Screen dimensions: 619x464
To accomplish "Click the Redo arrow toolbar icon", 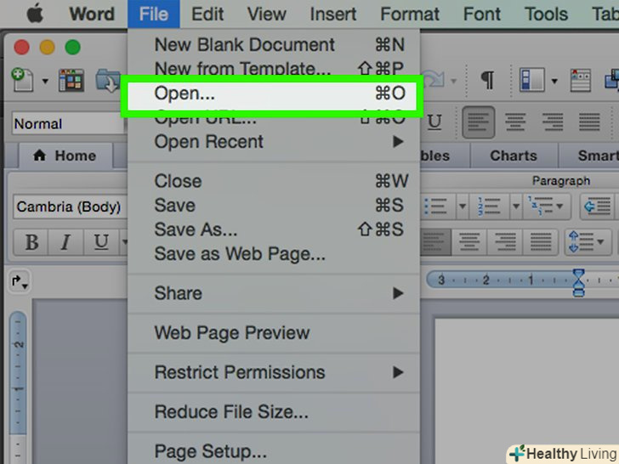I will point(434,80).
